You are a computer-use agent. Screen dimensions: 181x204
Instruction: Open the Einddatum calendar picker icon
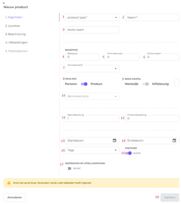coord(174,141)
